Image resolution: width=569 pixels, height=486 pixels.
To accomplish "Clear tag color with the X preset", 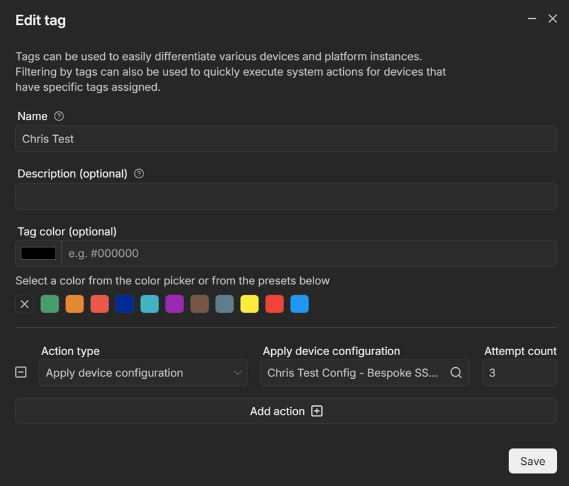I will coord(24,304).
